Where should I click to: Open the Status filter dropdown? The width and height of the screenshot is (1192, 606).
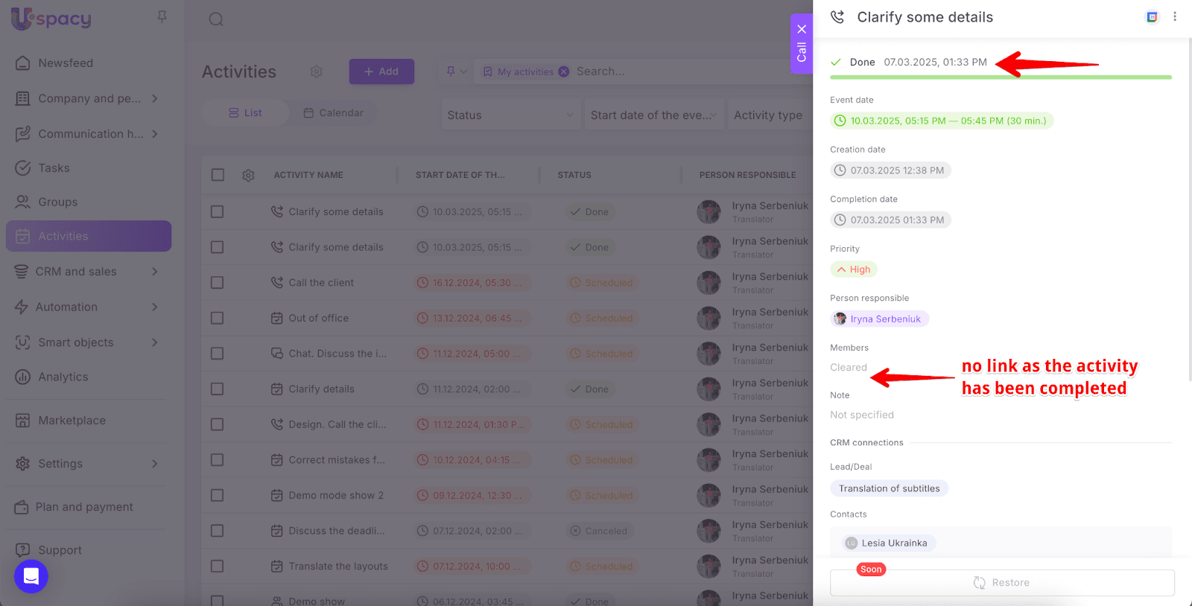click(510, 115)
